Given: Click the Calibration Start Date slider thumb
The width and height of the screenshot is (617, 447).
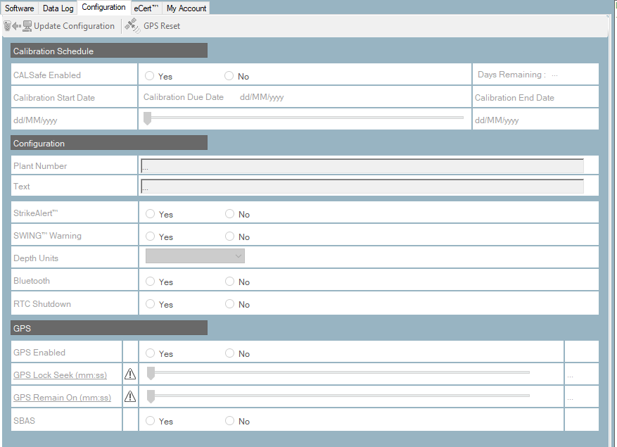Looking at the screenshot, I should tap(148, 118).
